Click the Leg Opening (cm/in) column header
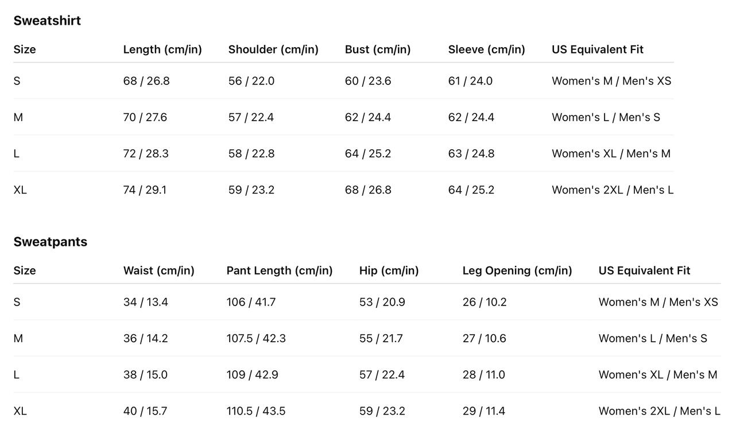Screen dimensions: 736x437 pos(517,270)
